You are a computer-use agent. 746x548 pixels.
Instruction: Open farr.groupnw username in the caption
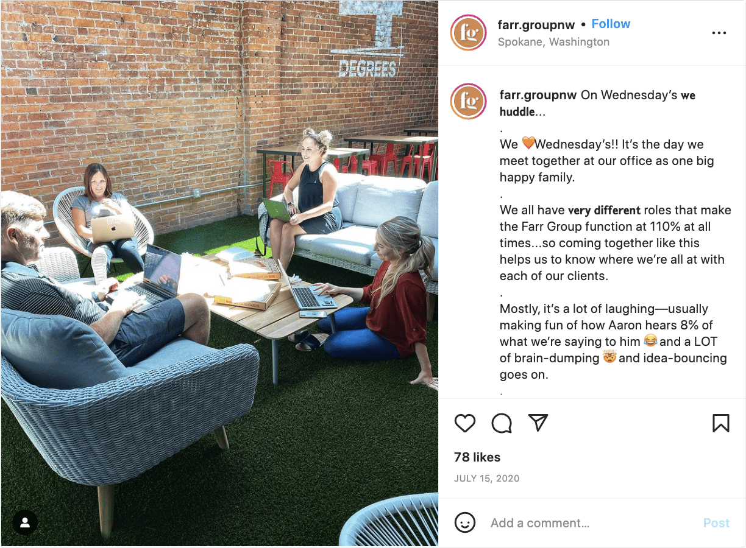click(538, 95)
